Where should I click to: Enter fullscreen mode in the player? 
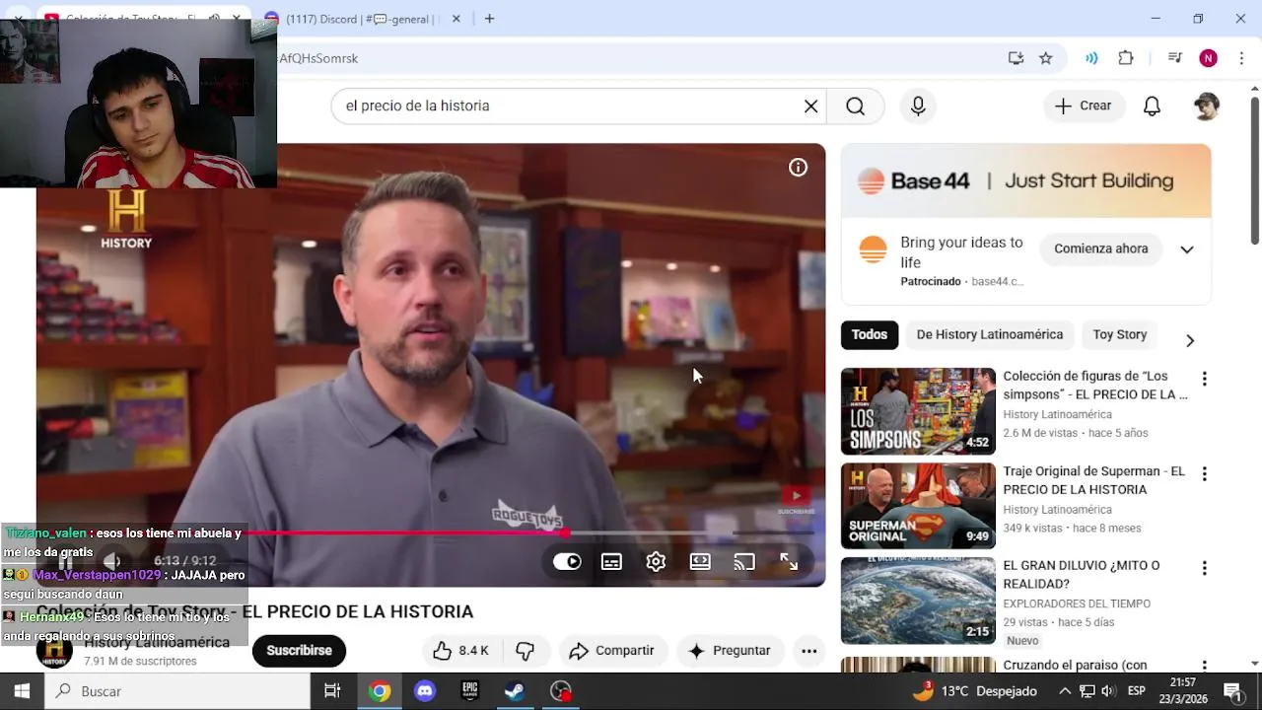coord(789,562)
